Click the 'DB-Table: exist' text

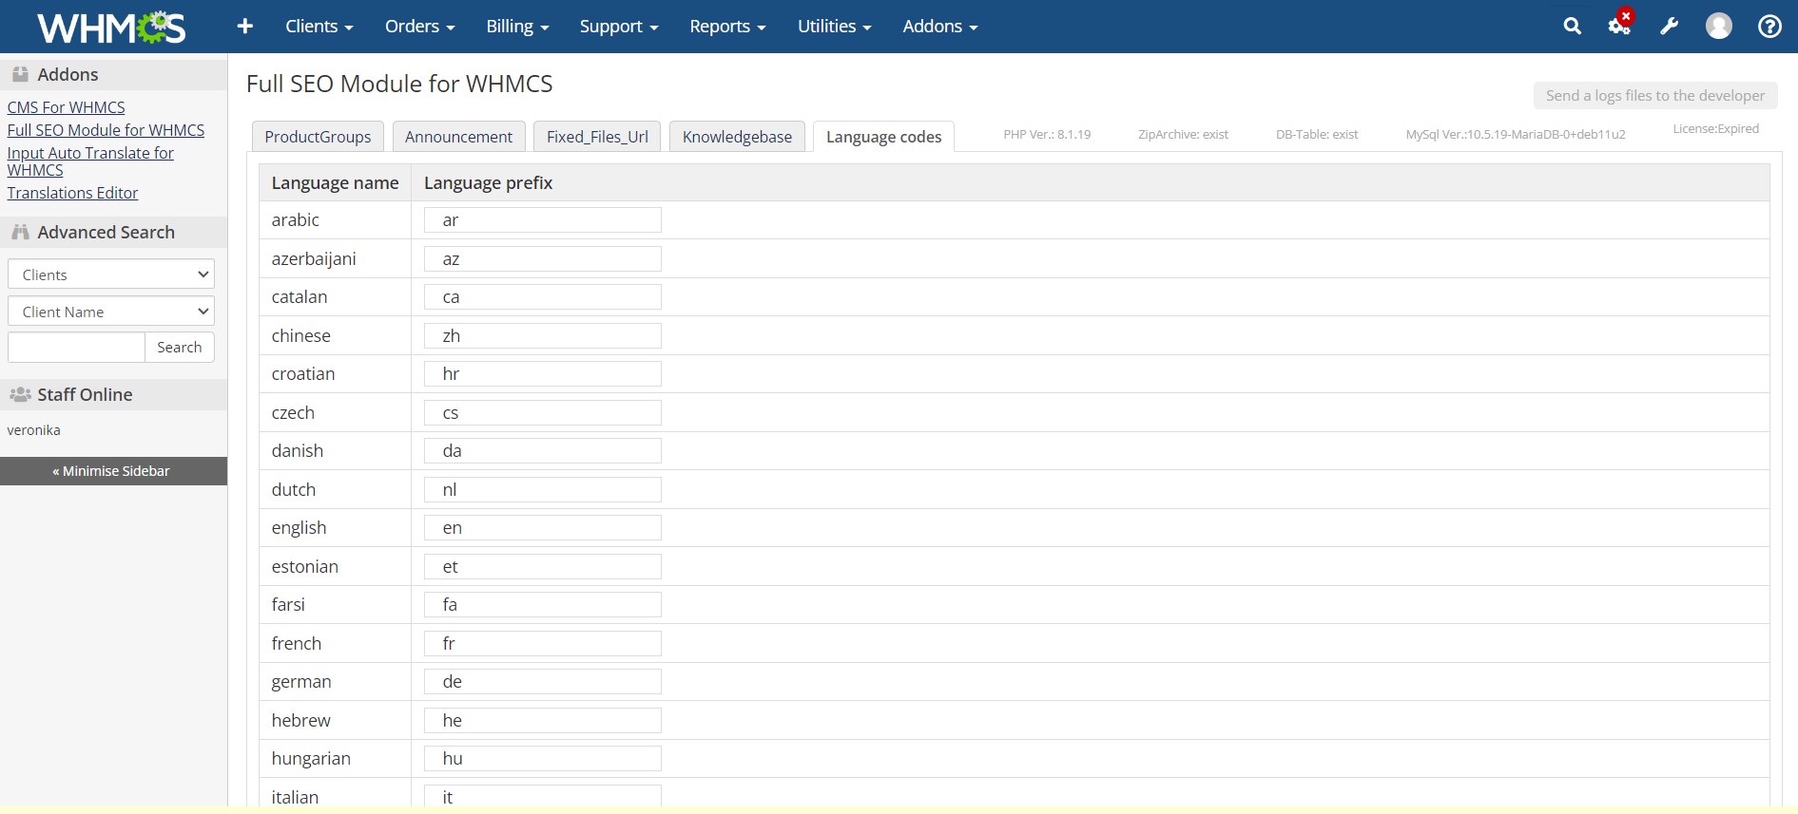pos(1317,135)
